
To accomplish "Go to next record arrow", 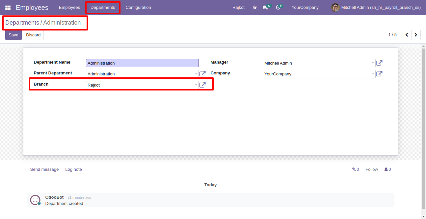I will [x=416, y=35].
